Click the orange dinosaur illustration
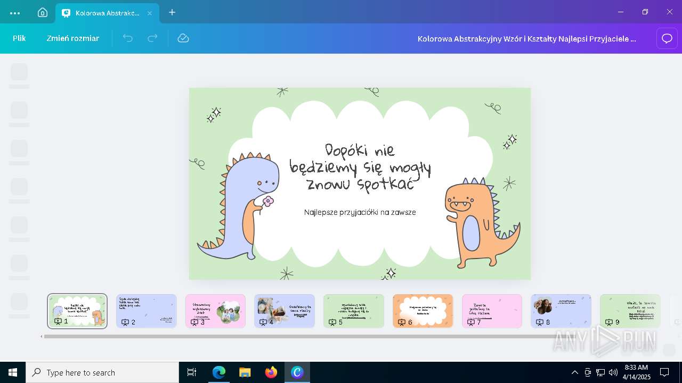The height and width of the screenshot is (383, 682). coord(482,223)
